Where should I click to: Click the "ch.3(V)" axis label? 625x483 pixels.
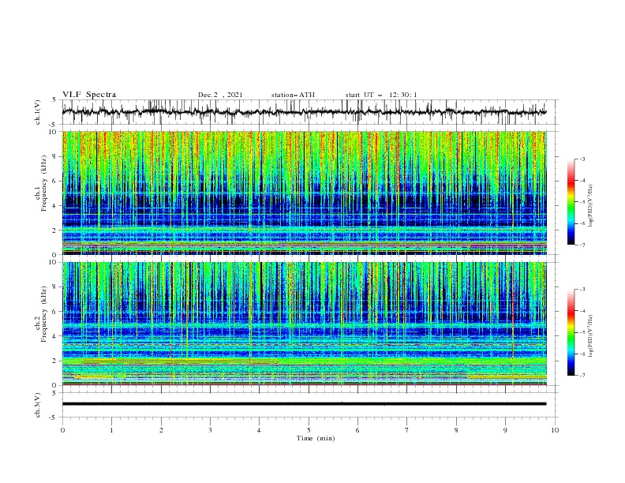click(38, 405)
